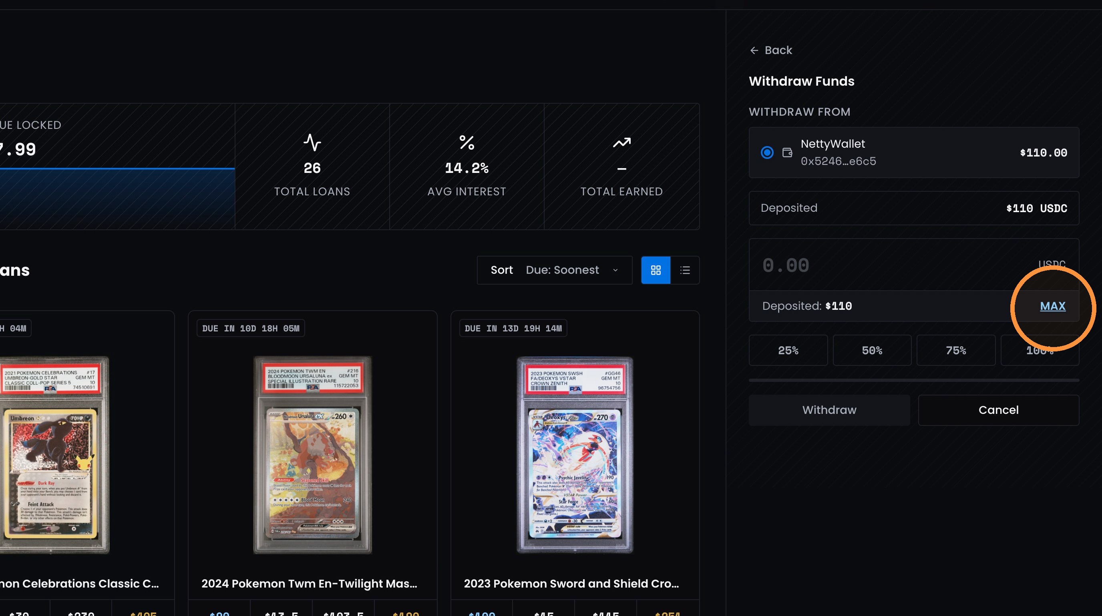
Task: Open the Bloodmoon Ursaluna card image
Action: [313, 455]
